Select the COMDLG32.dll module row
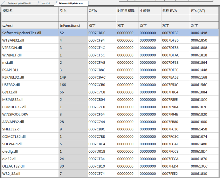220x178 pixels. pyautogui.click(x=110, y=107)
